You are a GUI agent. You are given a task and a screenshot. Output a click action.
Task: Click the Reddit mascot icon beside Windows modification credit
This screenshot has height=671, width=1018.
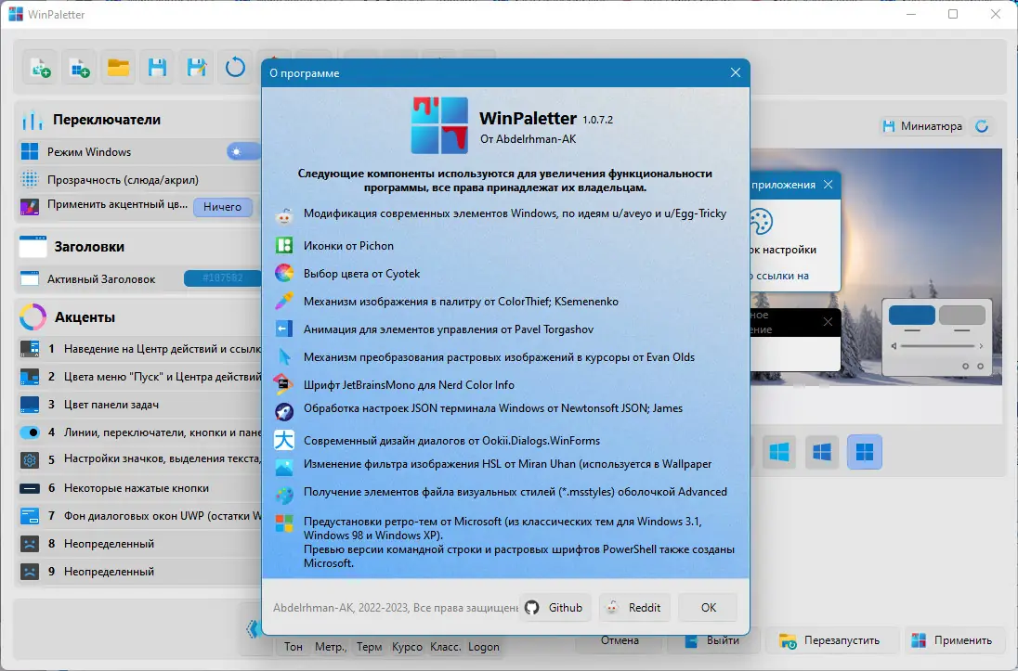coord(283,216)
